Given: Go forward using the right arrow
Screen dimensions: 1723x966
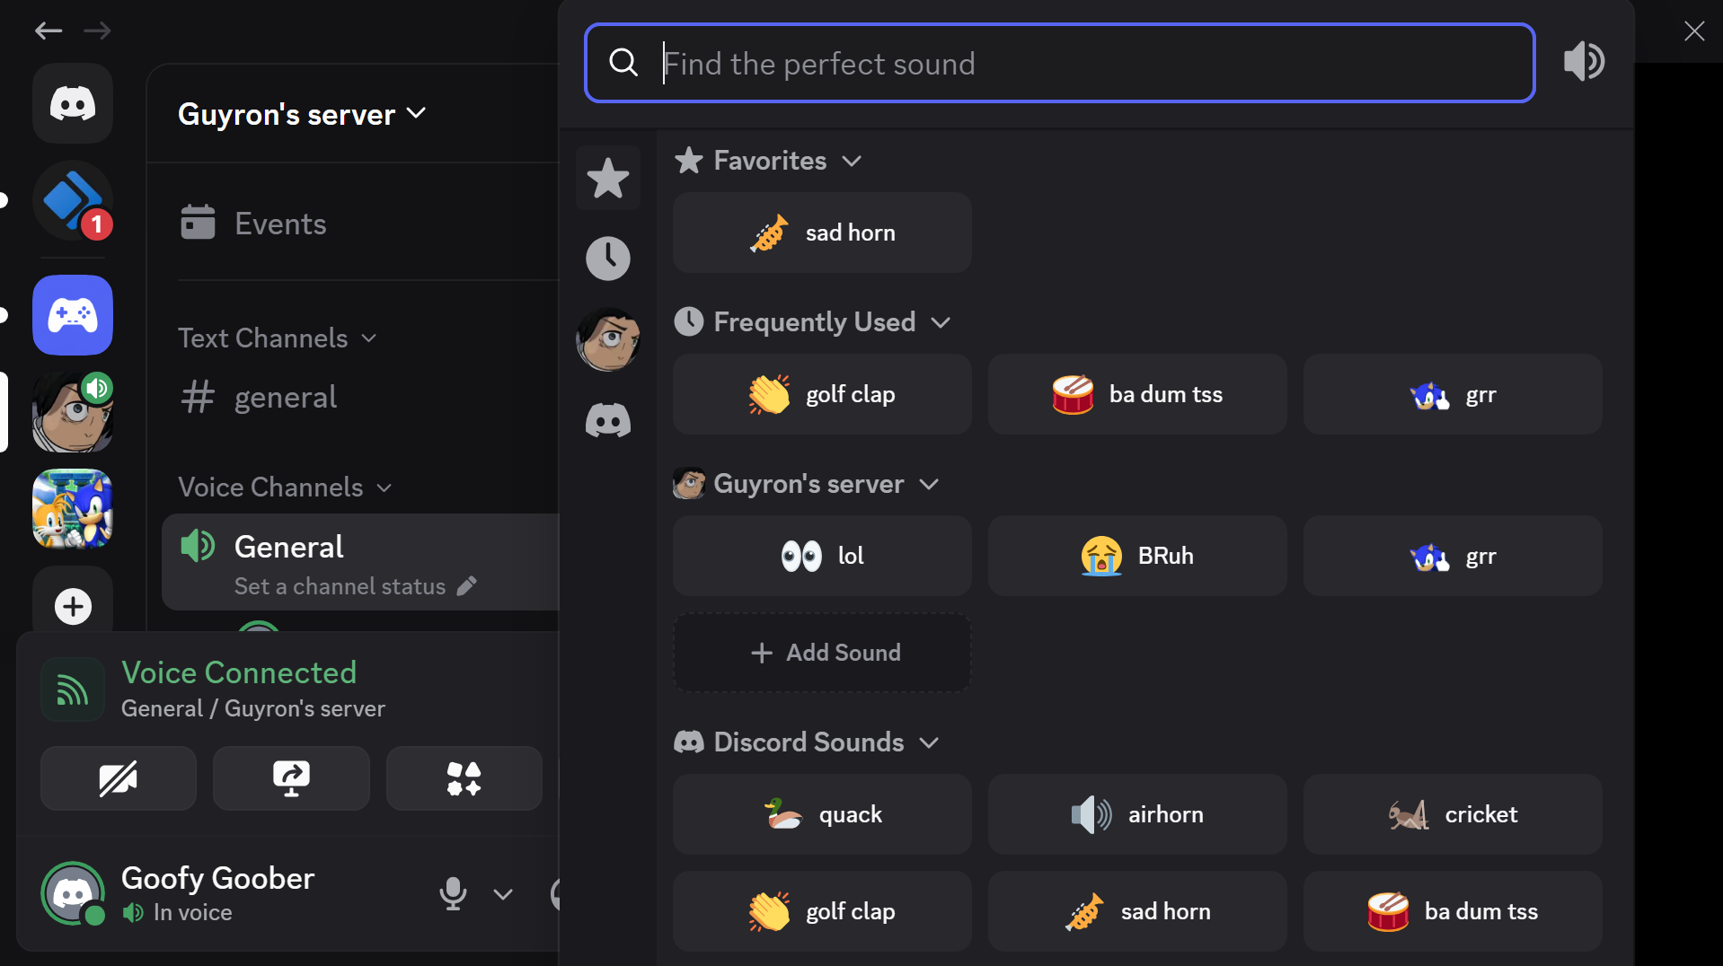Looking at the screenshot, I should coord(97,31).
